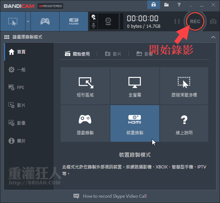Image resolution: width=220 pixels, height=203 pixels.
Task: Open the output folder icon
Action: (x=167, y=5)
